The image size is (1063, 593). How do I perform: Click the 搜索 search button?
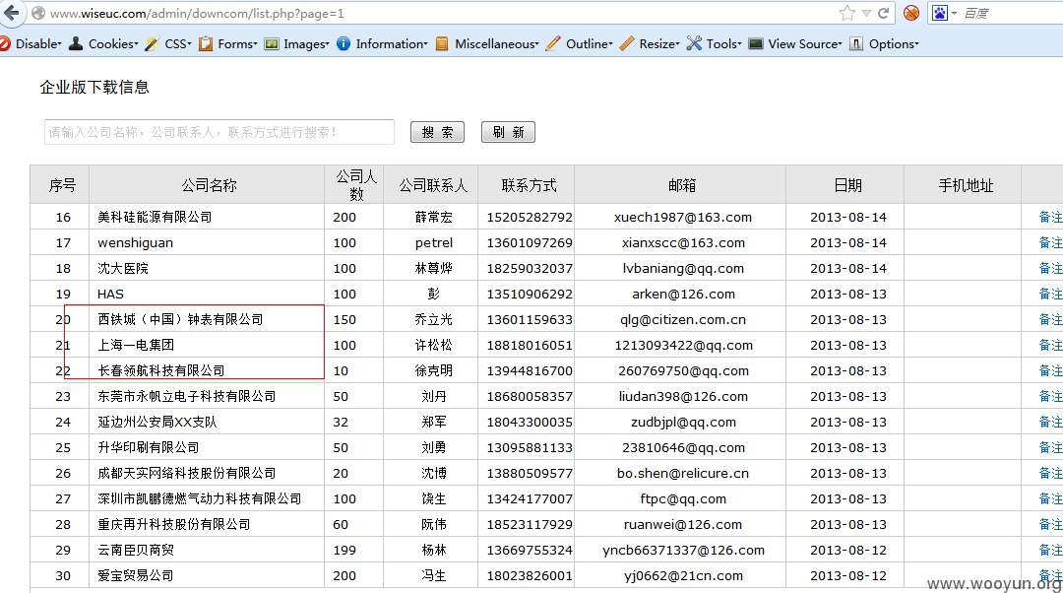point(437,132)
